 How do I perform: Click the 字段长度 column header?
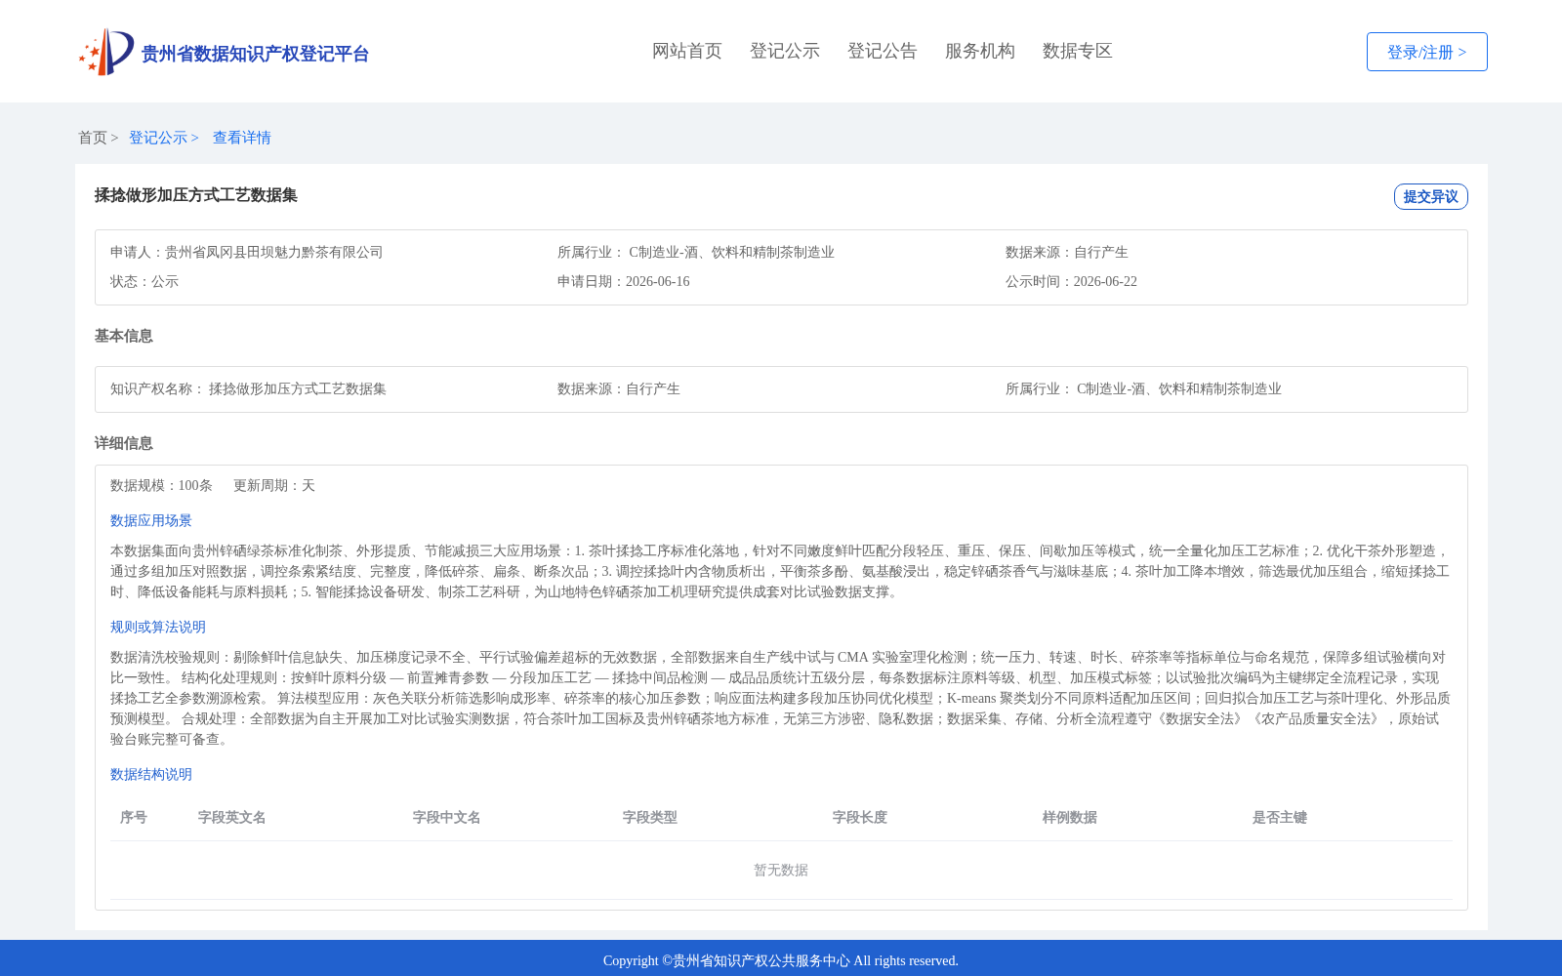[x=860, y=817]
